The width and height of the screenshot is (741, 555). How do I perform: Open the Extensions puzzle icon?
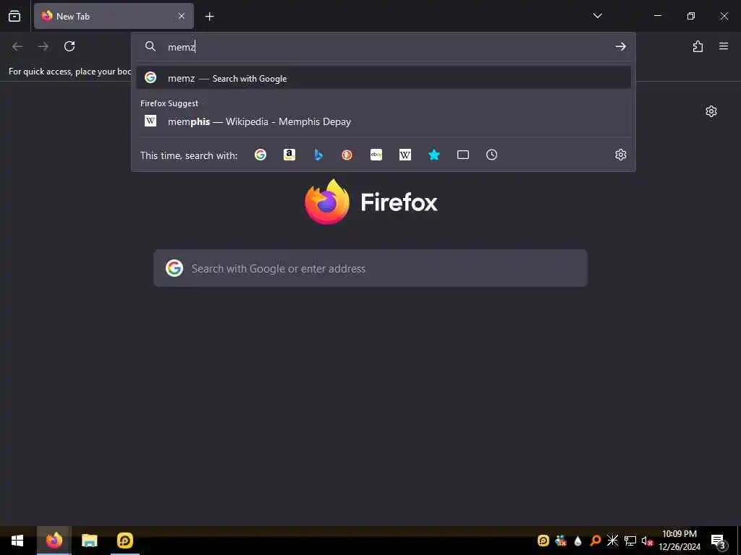pyautogui.click(x=698, y=46)
